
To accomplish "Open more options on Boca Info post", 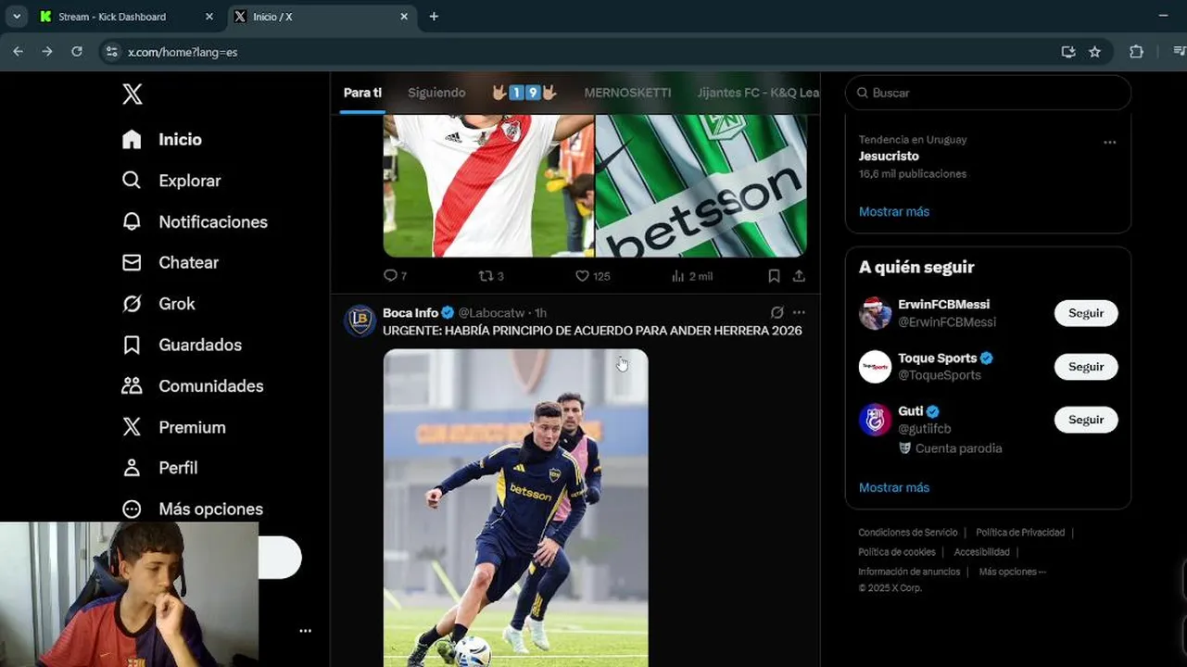I will coord(799,313).
